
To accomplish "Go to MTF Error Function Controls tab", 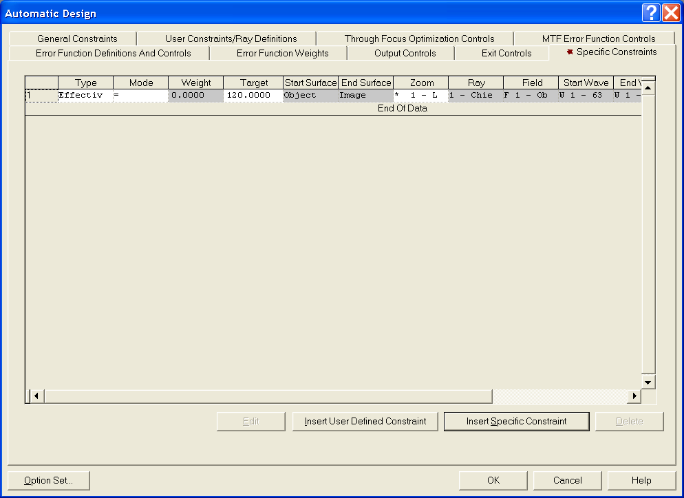I will pyautogui.click(x=598, y=39).
